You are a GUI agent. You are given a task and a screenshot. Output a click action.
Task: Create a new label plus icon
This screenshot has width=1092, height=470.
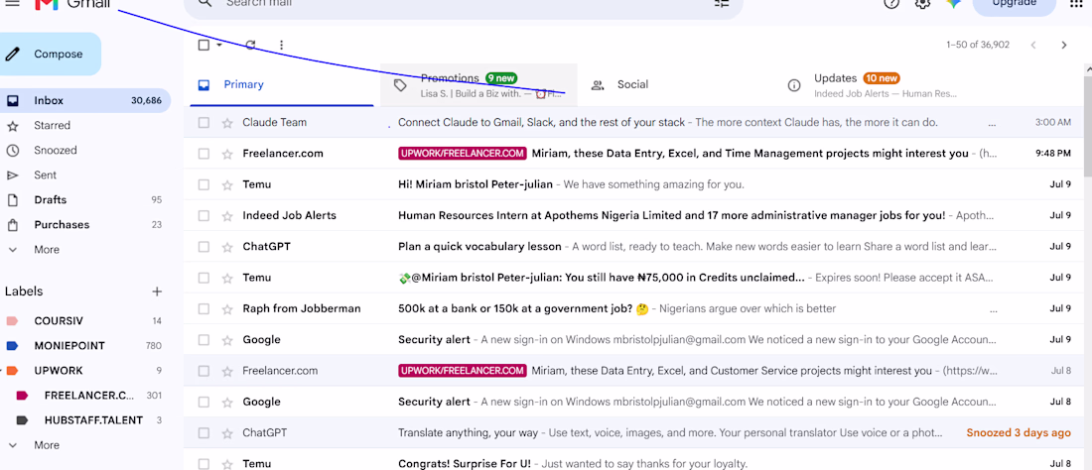click(x=158, y=292)
